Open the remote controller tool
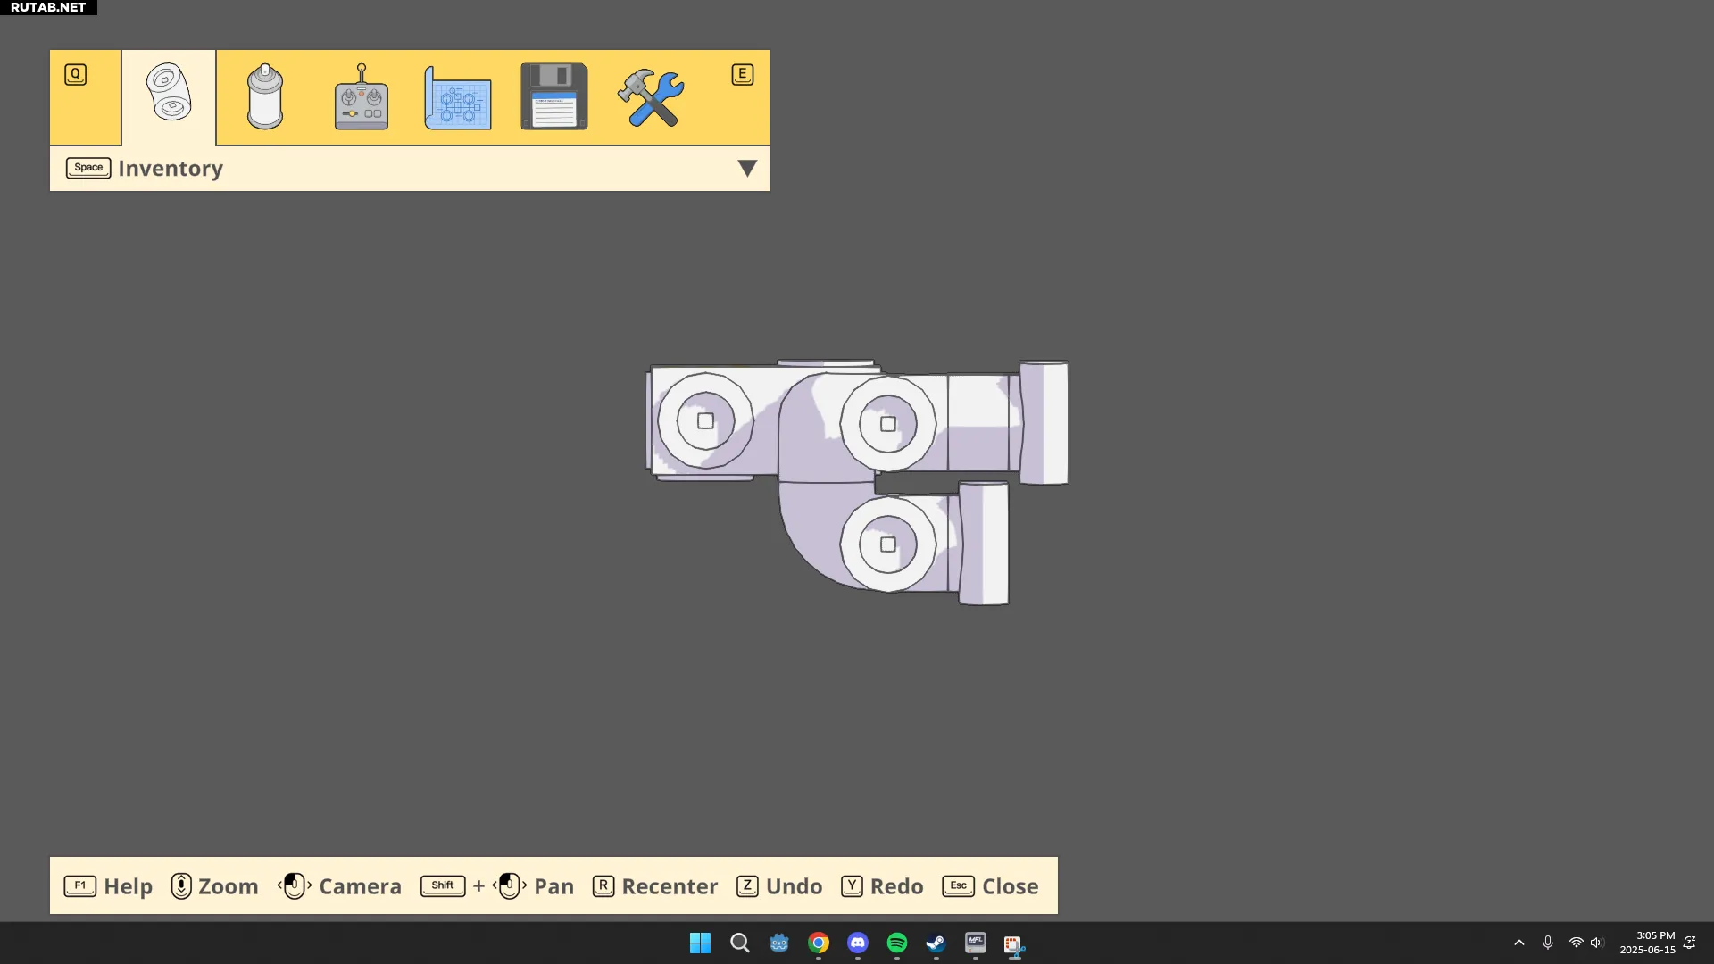The image size is (1714, 964). tap(362, 96)
